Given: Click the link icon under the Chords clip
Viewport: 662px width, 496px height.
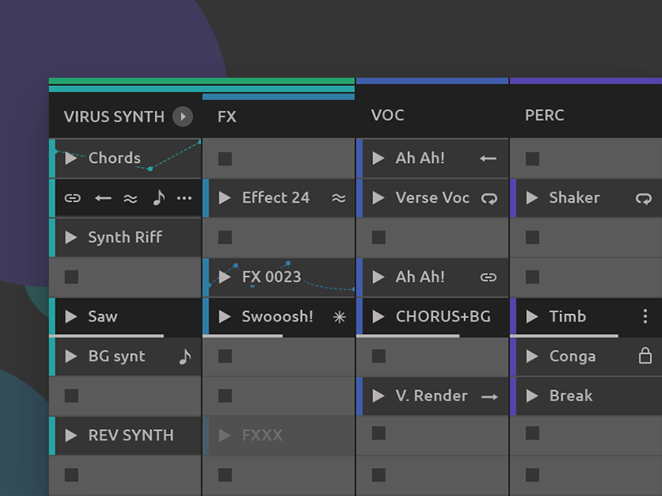Looking at the screenshot, I should (73, 198).
